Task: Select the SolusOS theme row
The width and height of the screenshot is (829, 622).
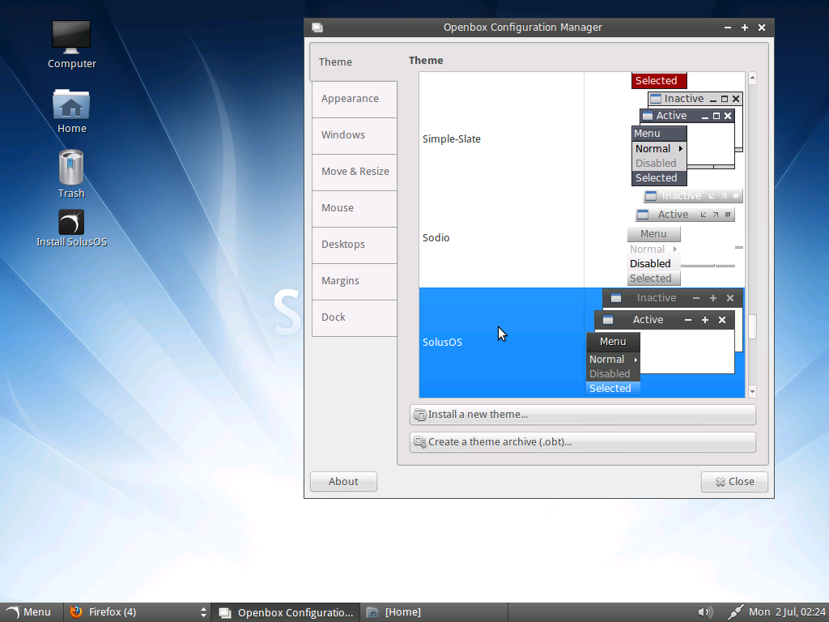Action: coord(581,343)
